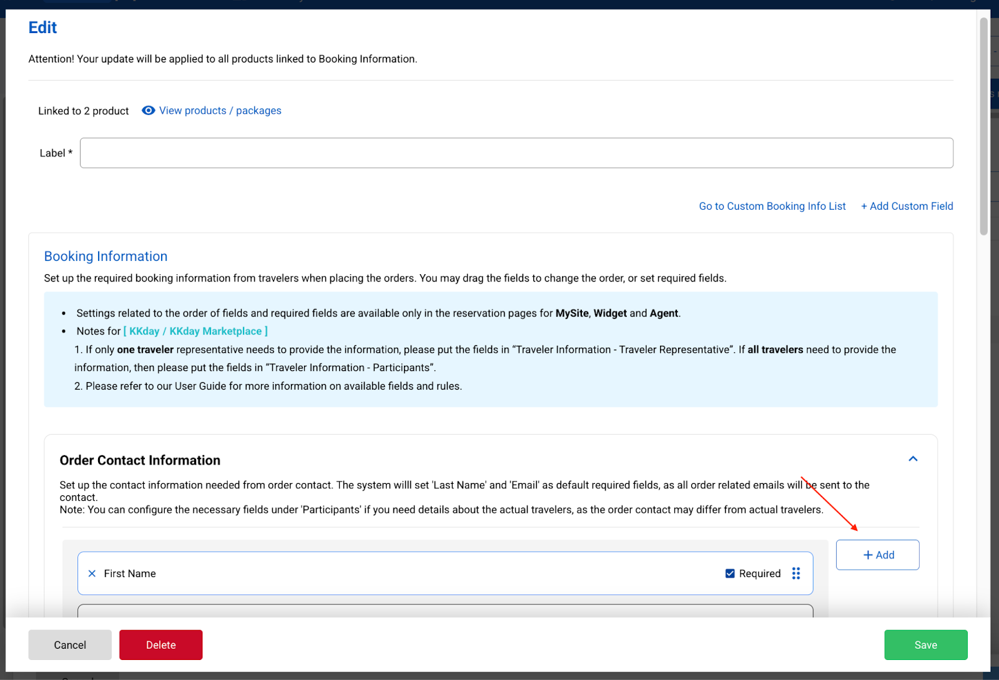Click the Booking Information heading

pos(106,256)
